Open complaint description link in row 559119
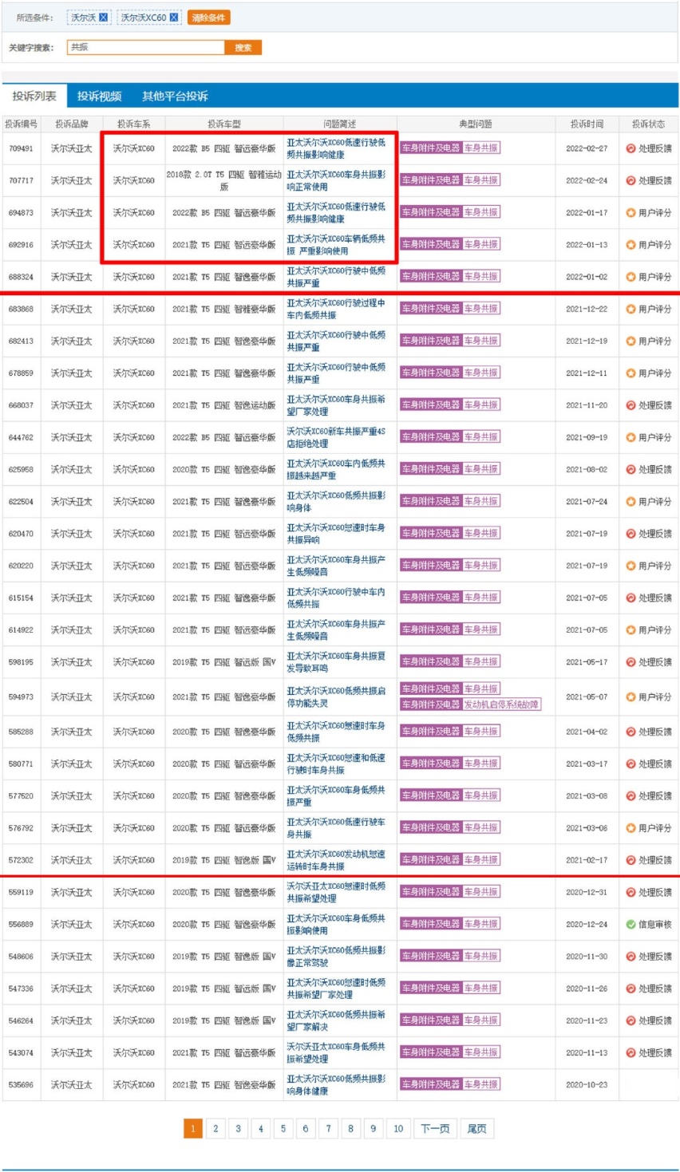This screenshot has height=1172, width=680. 336,892
